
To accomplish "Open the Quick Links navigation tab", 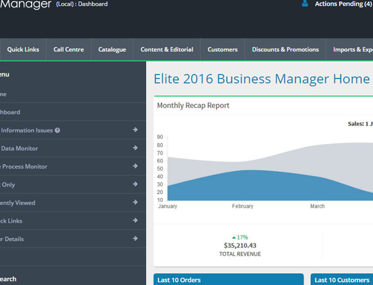I will coord(23,50).
